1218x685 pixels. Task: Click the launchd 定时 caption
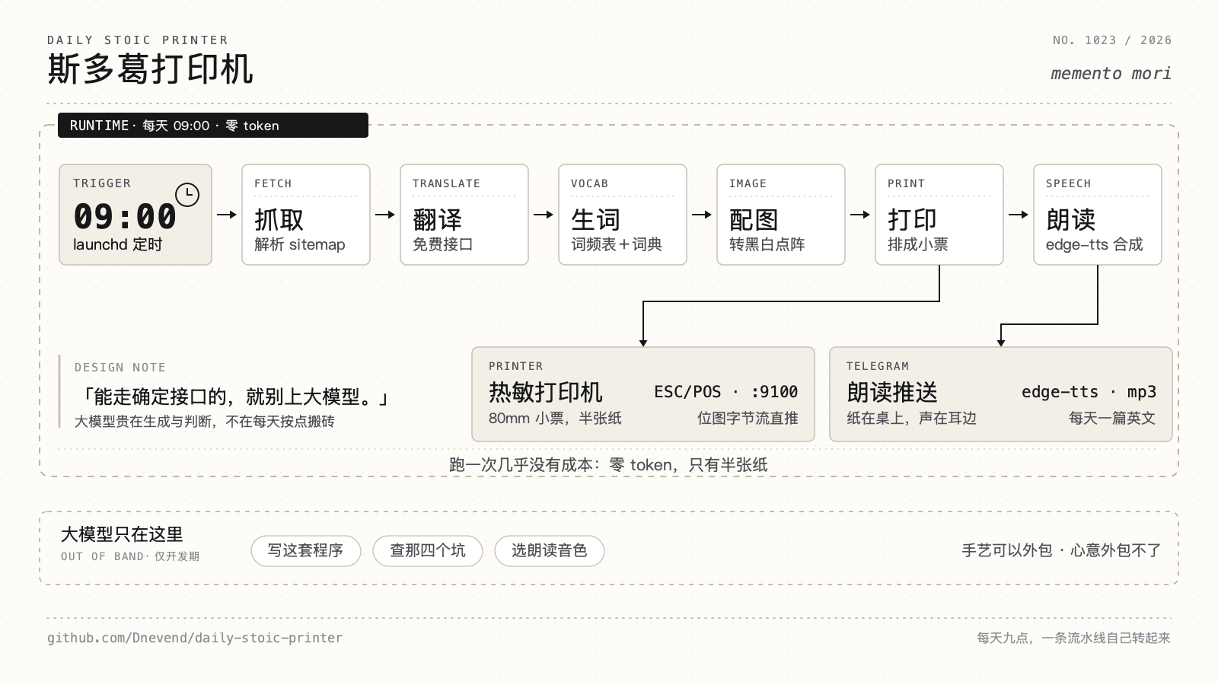click(x=118, y=244)
